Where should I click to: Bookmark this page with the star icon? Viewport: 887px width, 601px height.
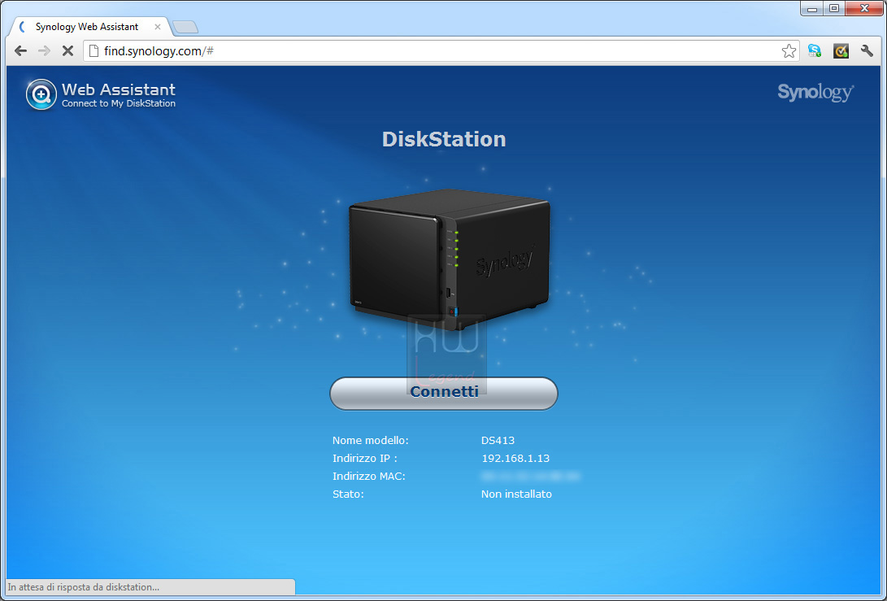789,51
